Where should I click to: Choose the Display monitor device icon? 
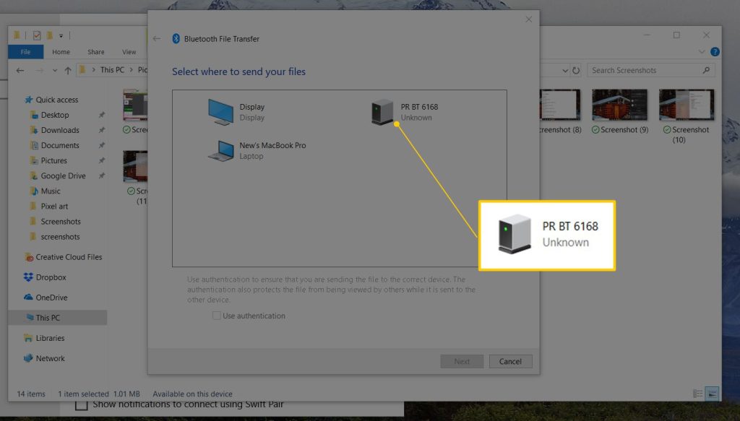point(220,112)
